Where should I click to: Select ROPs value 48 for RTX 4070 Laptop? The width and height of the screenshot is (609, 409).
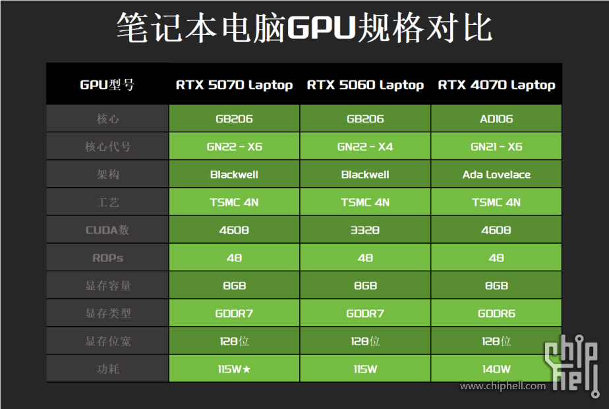point(496,258)
